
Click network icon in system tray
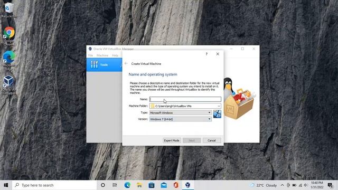(x=300, y=185)
